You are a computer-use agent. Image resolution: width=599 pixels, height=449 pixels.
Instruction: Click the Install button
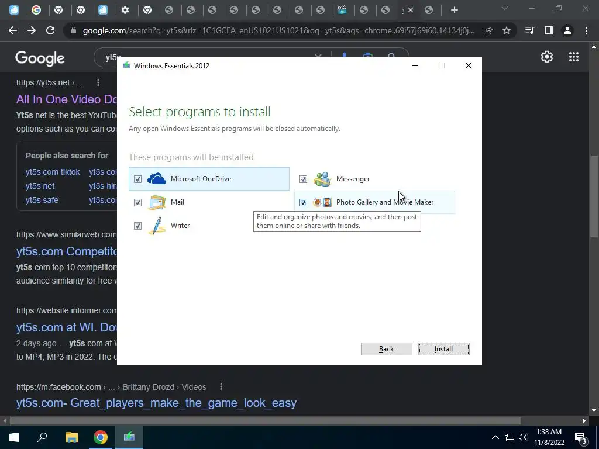(443, 349)
